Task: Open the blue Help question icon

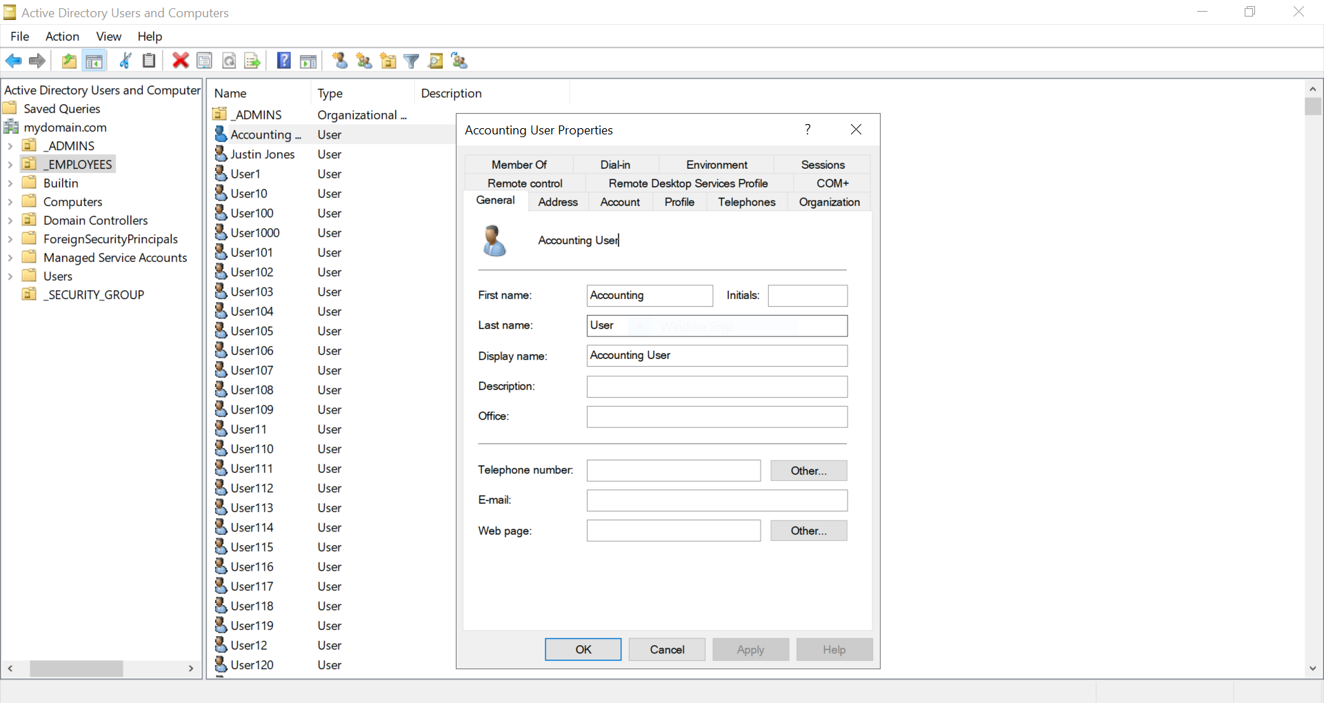Action: (284, 61)
